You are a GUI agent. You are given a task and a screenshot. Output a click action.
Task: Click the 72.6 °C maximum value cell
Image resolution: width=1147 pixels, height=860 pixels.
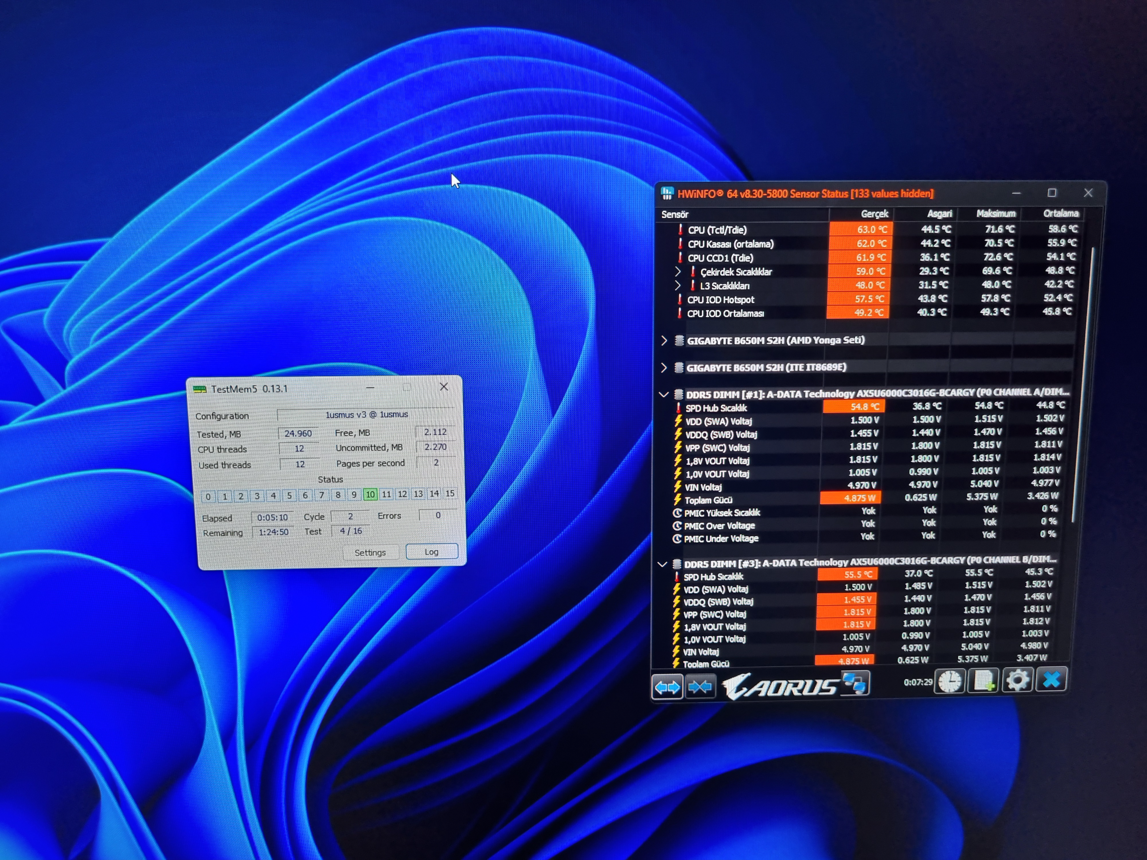pyautogui.click(x=999, y=256)
